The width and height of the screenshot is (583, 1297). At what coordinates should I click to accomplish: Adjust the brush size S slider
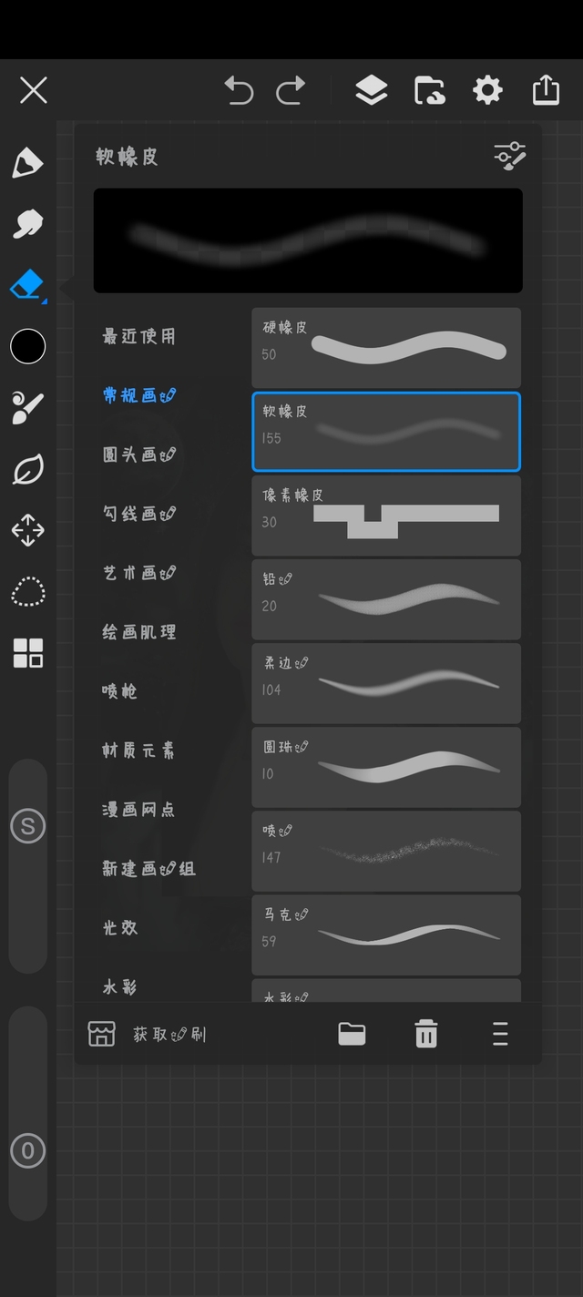click(x=27, y=826)
